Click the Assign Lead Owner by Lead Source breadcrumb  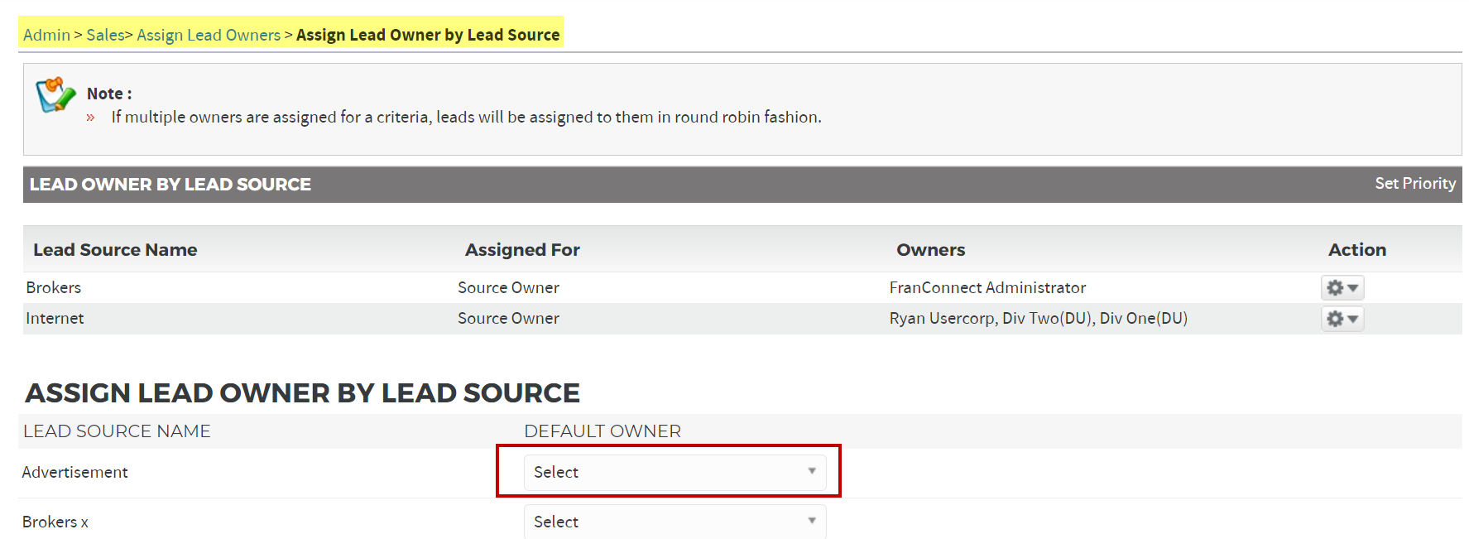428,35
